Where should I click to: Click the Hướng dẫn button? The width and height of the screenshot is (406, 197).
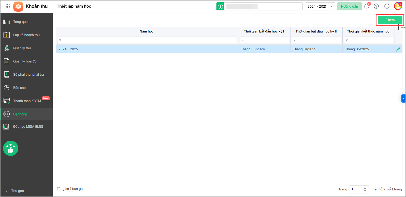pos(349,6)
